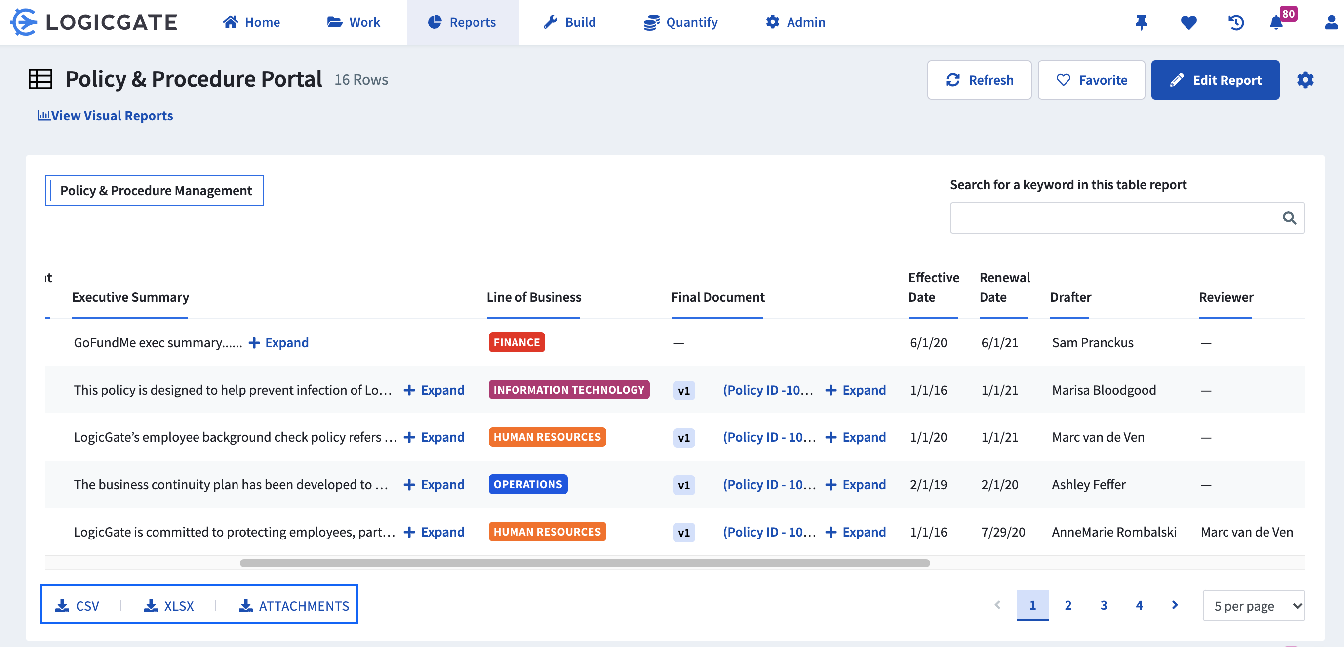
Task: Click HUMAN RESOURCES tag in background check row
Action: 547,436
